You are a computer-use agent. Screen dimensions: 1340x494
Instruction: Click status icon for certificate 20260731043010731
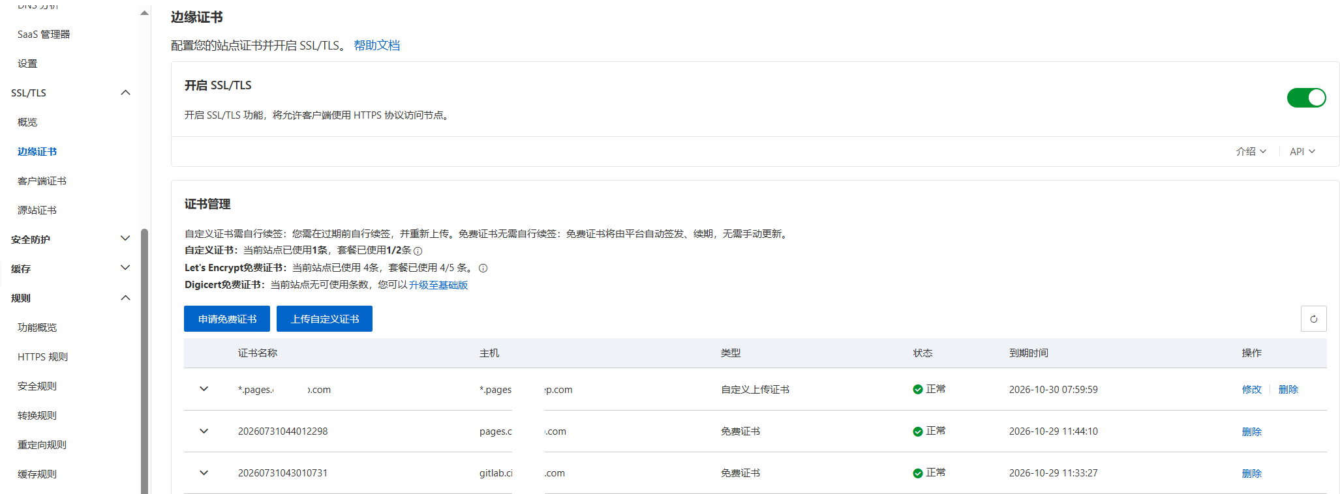click(x=918, y=473)
